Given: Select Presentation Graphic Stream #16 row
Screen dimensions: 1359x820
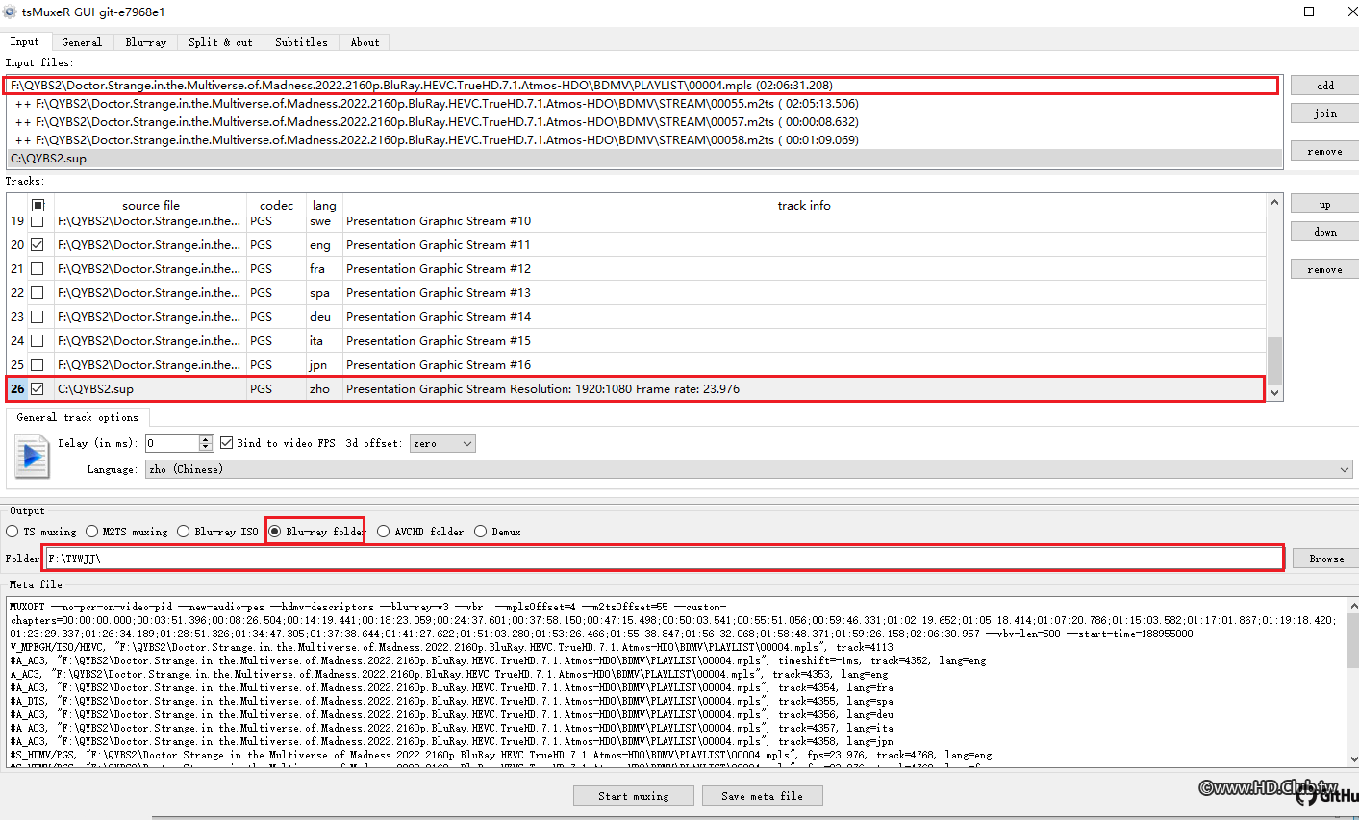Looking at the screenshot, I should [x=636, y=365].
